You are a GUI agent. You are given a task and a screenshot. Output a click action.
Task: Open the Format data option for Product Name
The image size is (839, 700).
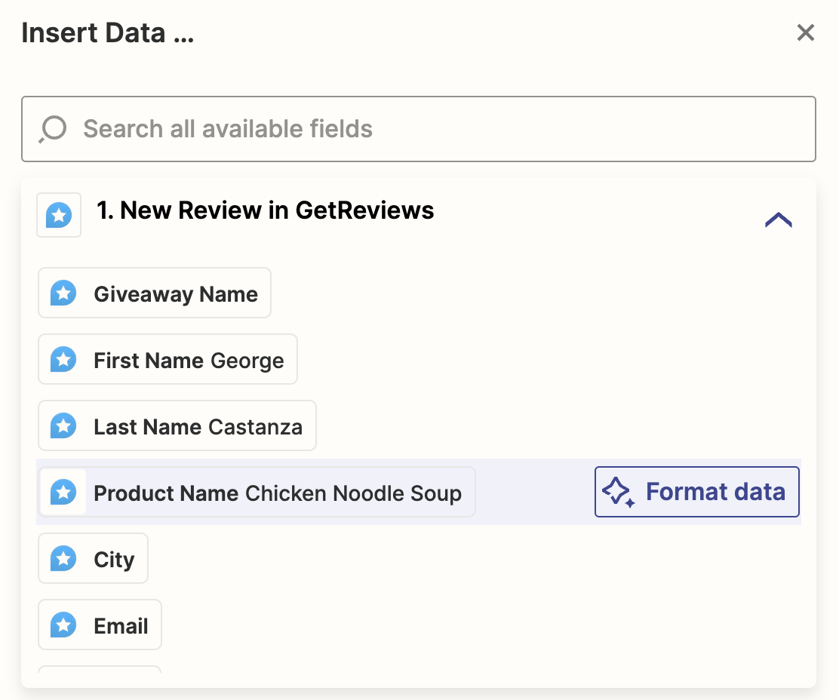pos(696,492)
